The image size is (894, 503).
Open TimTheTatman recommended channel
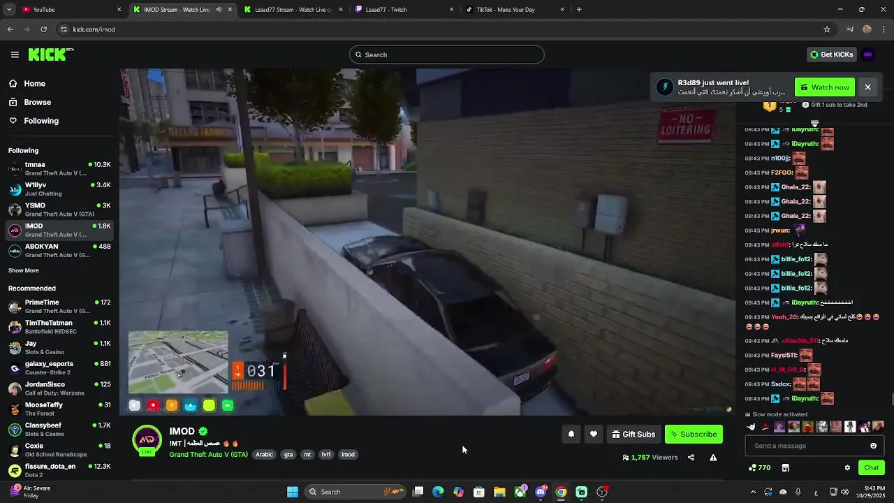point(59,327)
